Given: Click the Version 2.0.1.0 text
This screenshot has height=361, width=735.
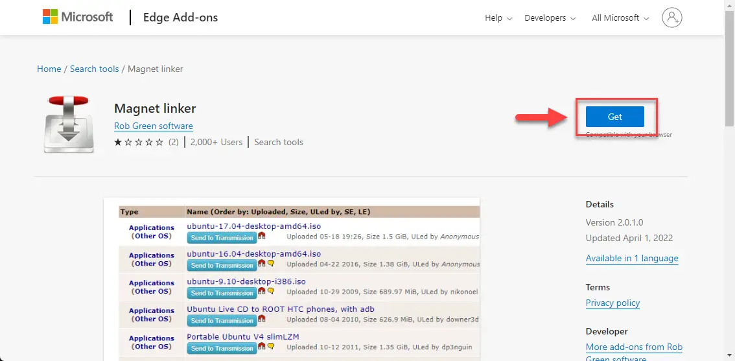Looking at the screenshot, I should pyautogui.click(x=614, y=222).
